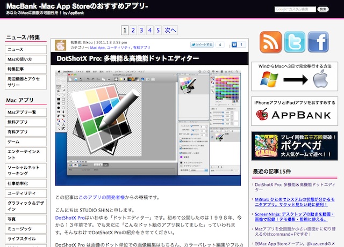Open ライフスタイル category
The height and width of the screenshot is (247, 344).
pos(26,238)
